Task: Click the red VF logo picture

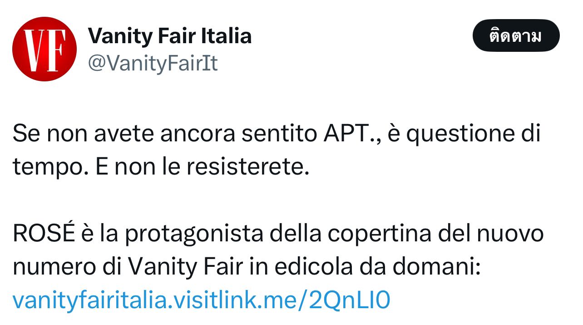Action: [x=44, y=49]
